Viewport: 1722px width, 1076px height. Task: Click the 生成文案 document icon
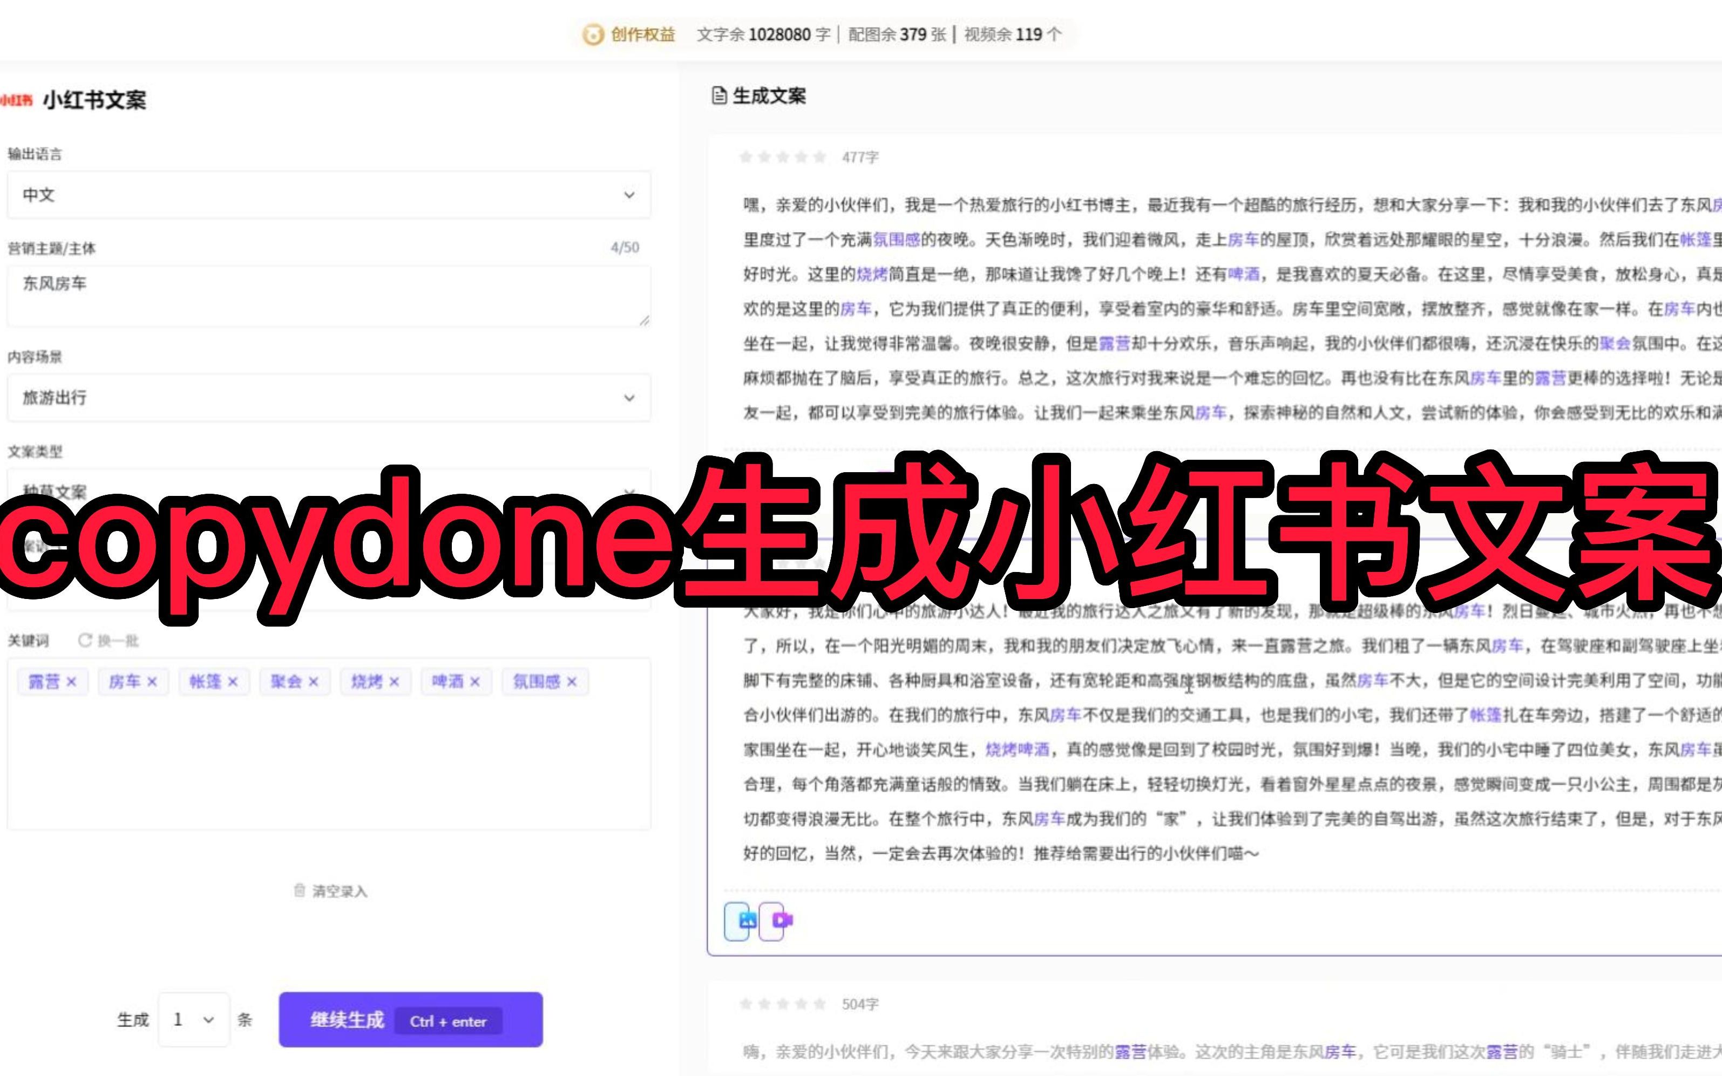(719, 96)
